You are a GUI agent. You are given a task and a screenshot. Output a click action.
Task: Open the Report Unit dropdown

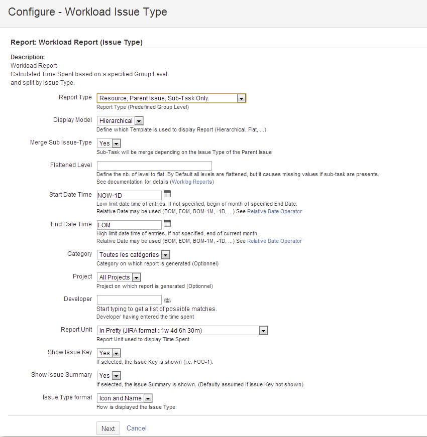pos(182,331)
